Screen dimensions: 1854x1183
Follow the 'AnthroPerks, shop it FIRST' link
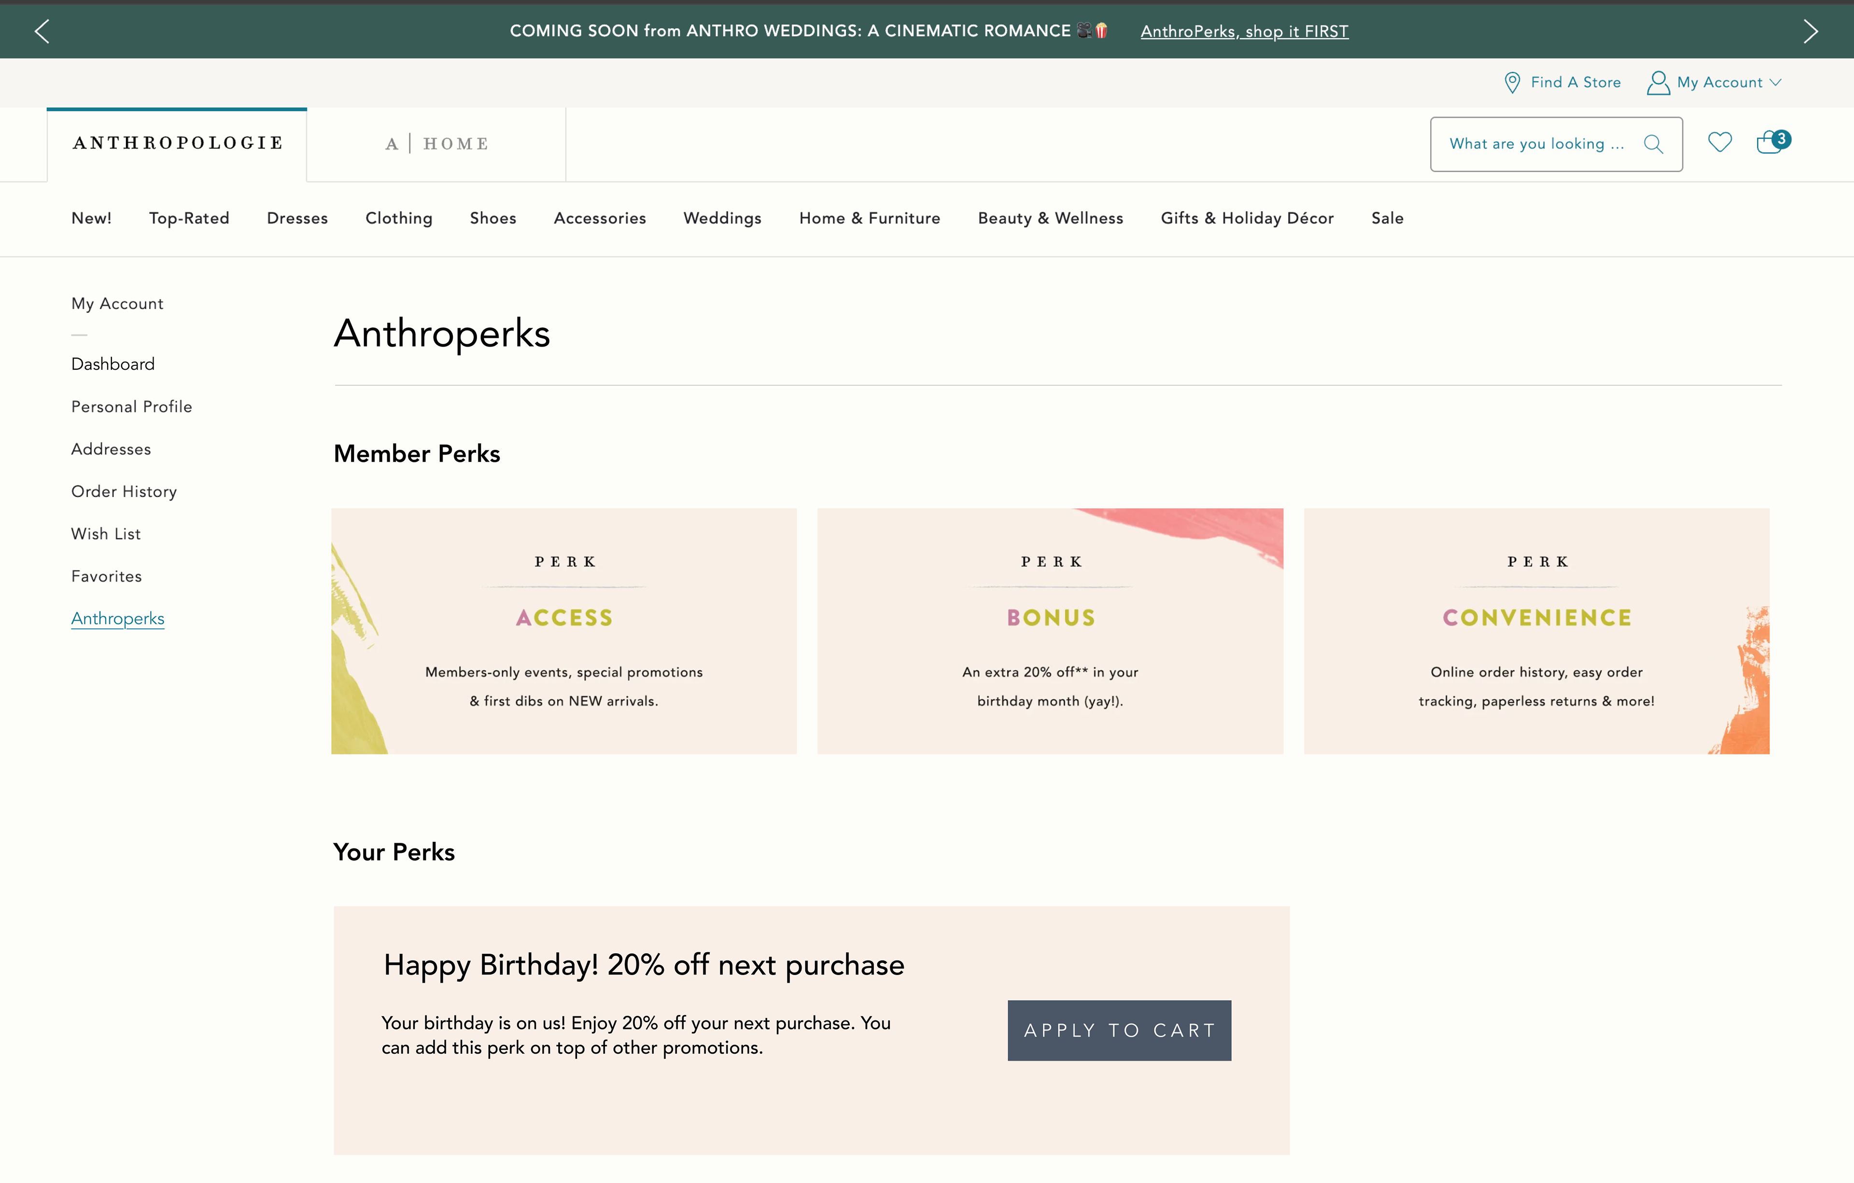click(1244, 31)
